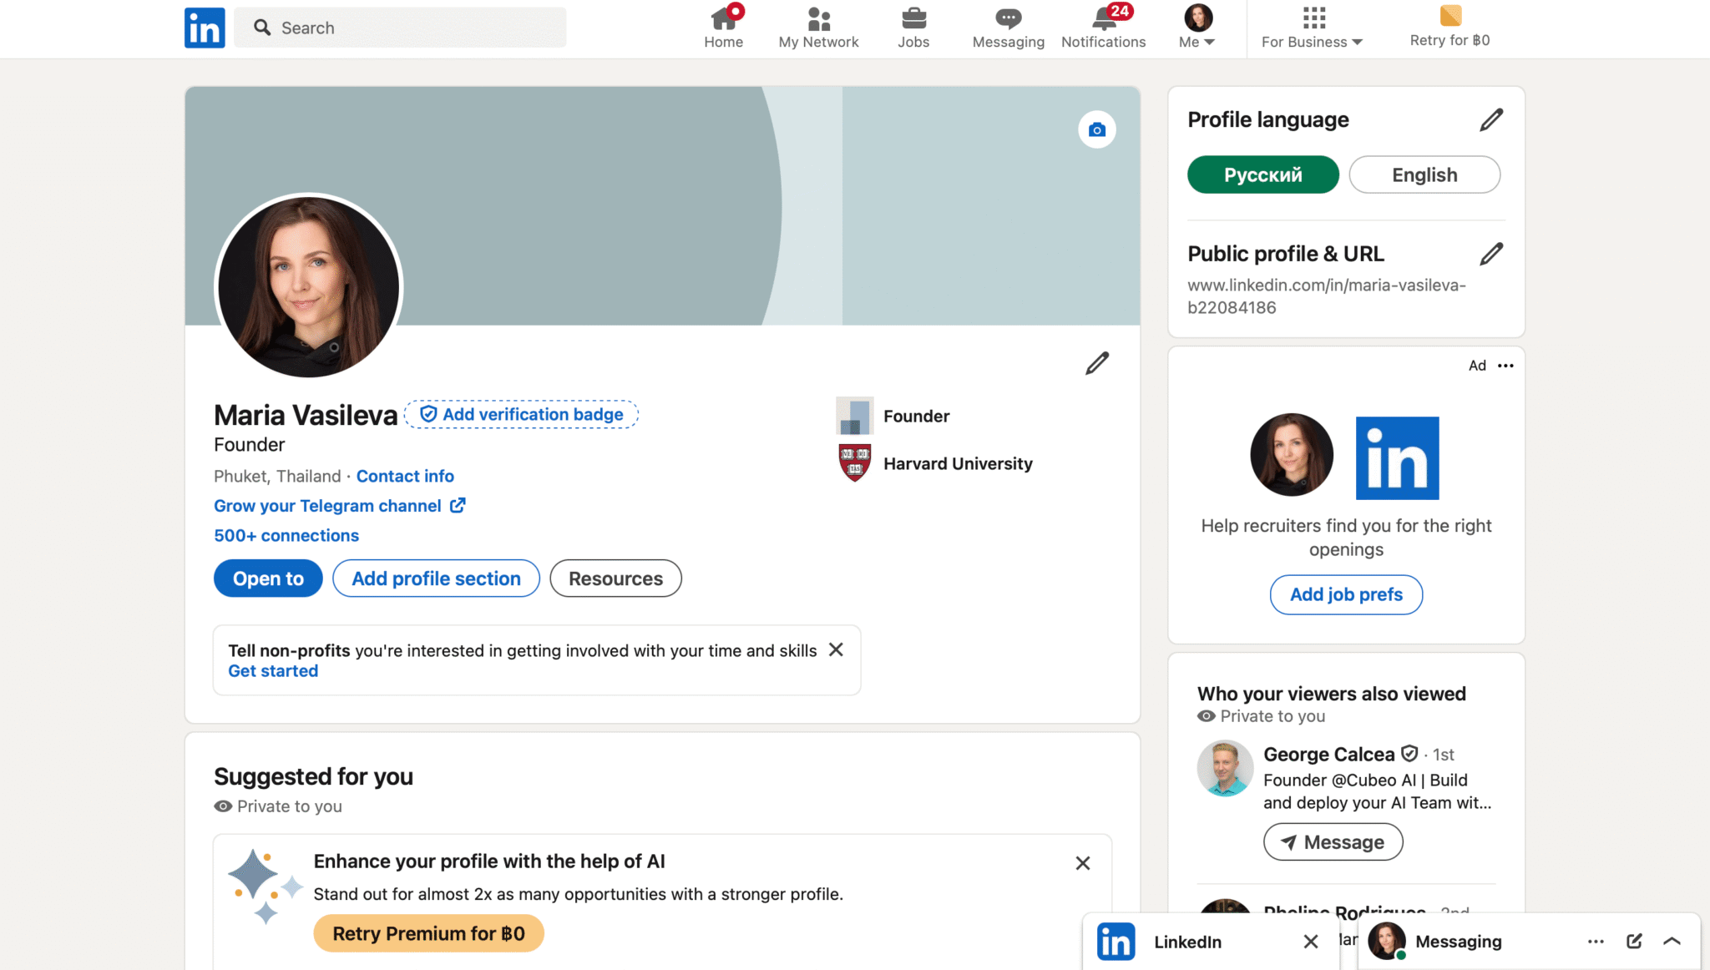This screenshot has width=1710, height=970.
Task: Click Add profile section button
Action: [436, 578]
